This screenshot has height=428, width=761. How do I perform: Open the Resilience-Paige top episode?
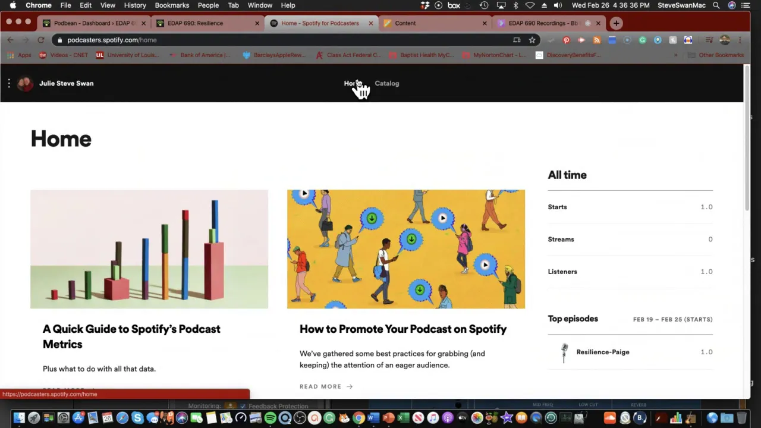tap(603, 352)
